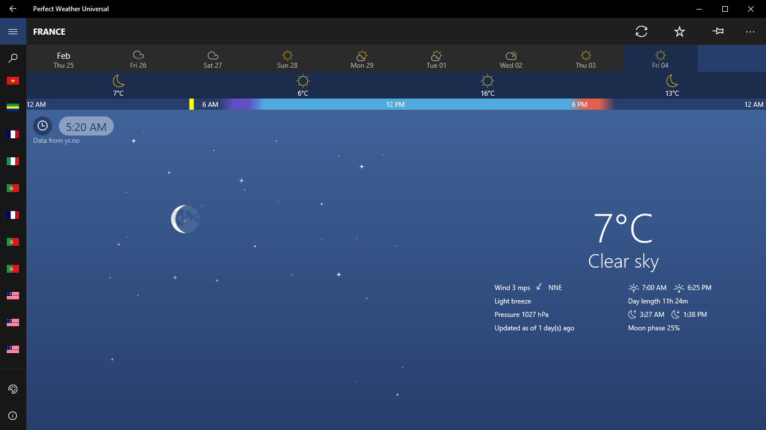The height and width of the screenshot is (430, 766).
Task: Add FRANCE to favorites via the star icon
Action: (679, 31)
